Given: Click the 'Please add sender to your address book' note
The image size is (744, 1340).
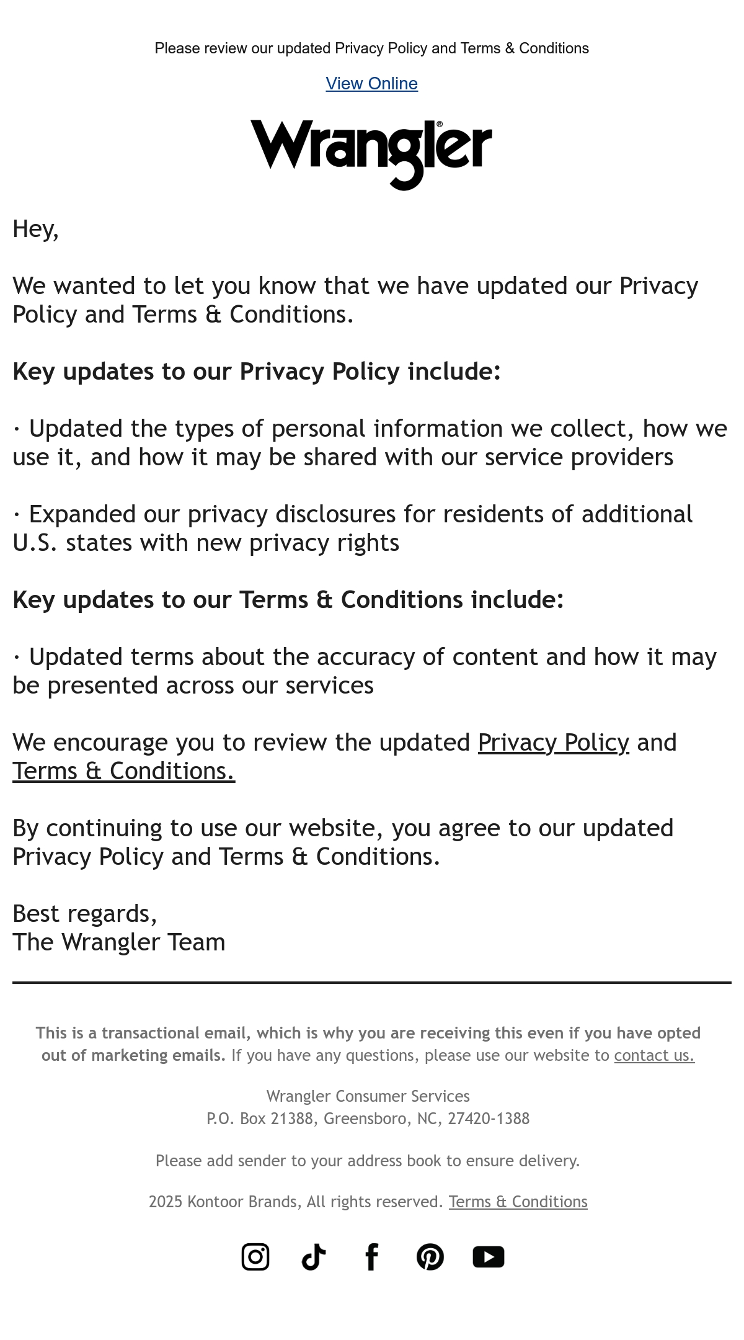Looking at the screenshot, I should click(x=368, y=1161).
